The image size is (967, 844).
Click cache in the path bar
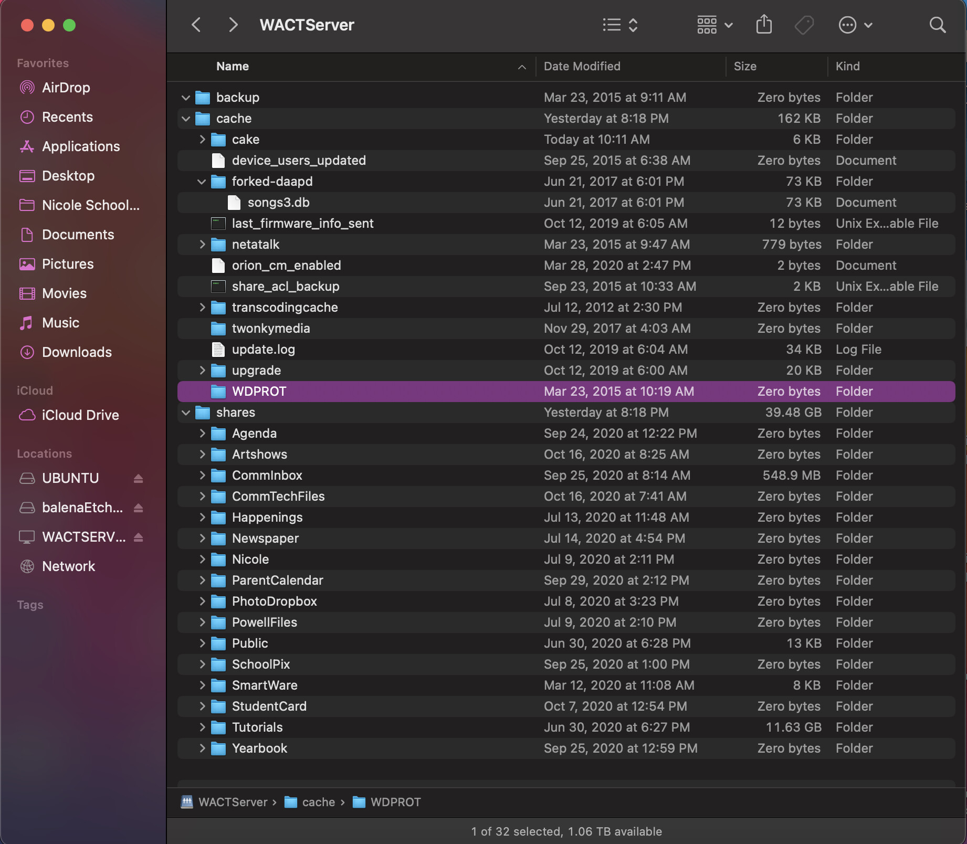coord(310,802)
